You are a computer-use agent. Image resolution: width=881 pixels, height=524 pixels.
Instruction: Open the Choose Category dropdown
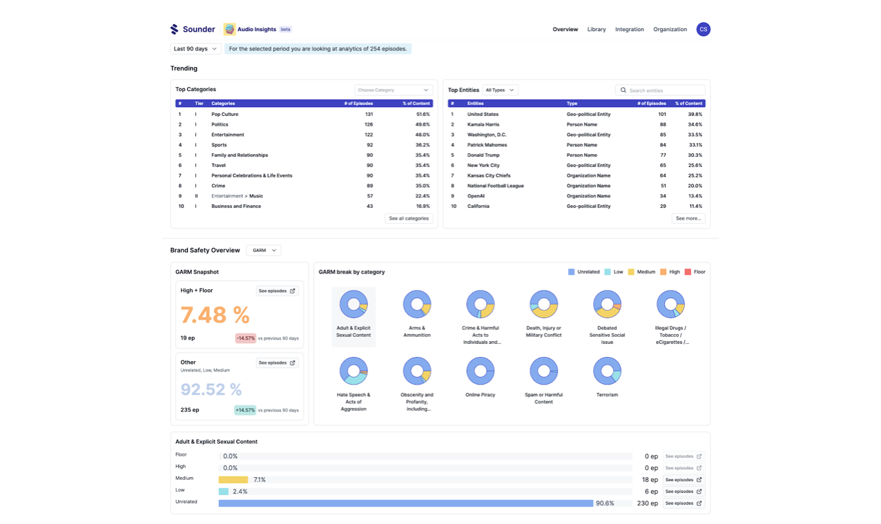[393, 90]
